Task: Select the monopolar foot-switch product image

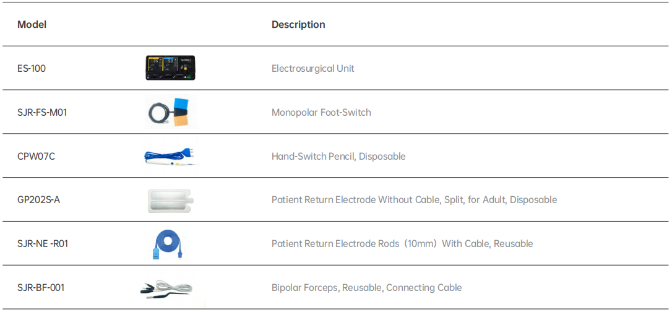Action: [171, 112]
